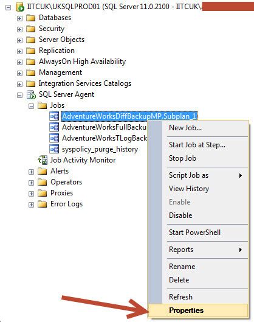The height and width of the screenshot is (322, 254).
Task: Click the Server Objects folder icon
Action: point(31,40)
